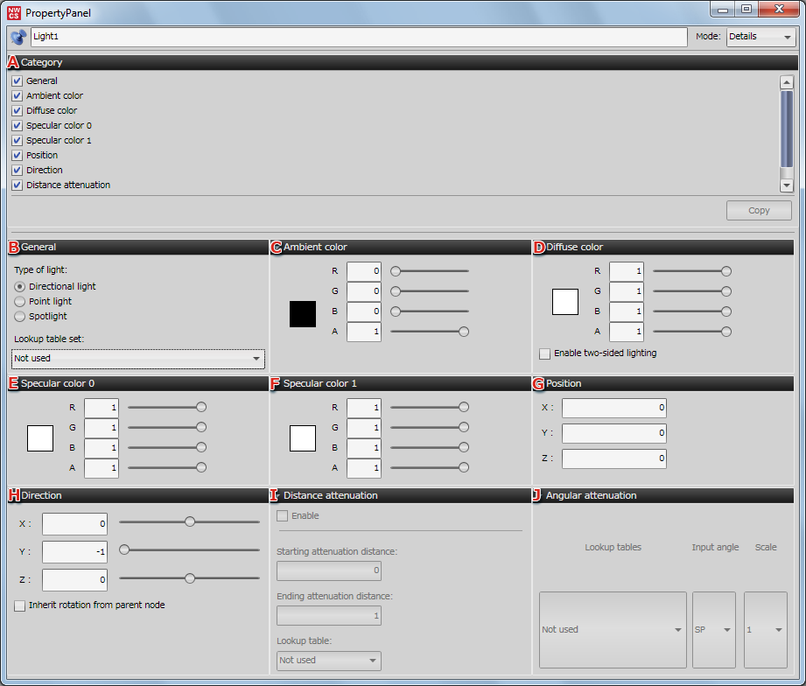Screen dimensions: 806x686
Task: Click the Copy button
Action: tap(759, 210)
